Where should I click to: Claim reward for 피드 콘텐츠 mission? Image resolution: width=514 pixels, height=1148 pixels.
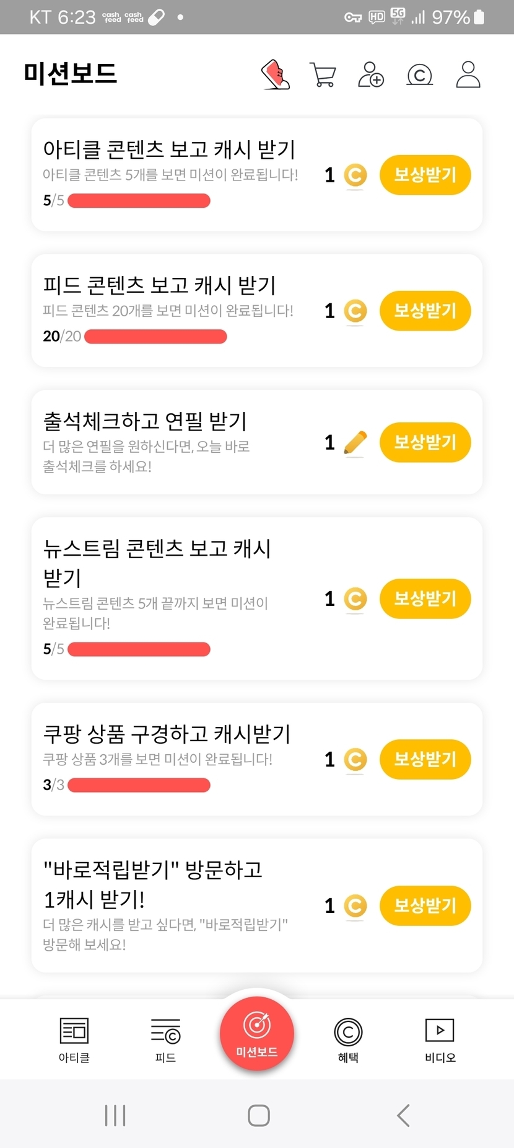[x=425, y=311]
